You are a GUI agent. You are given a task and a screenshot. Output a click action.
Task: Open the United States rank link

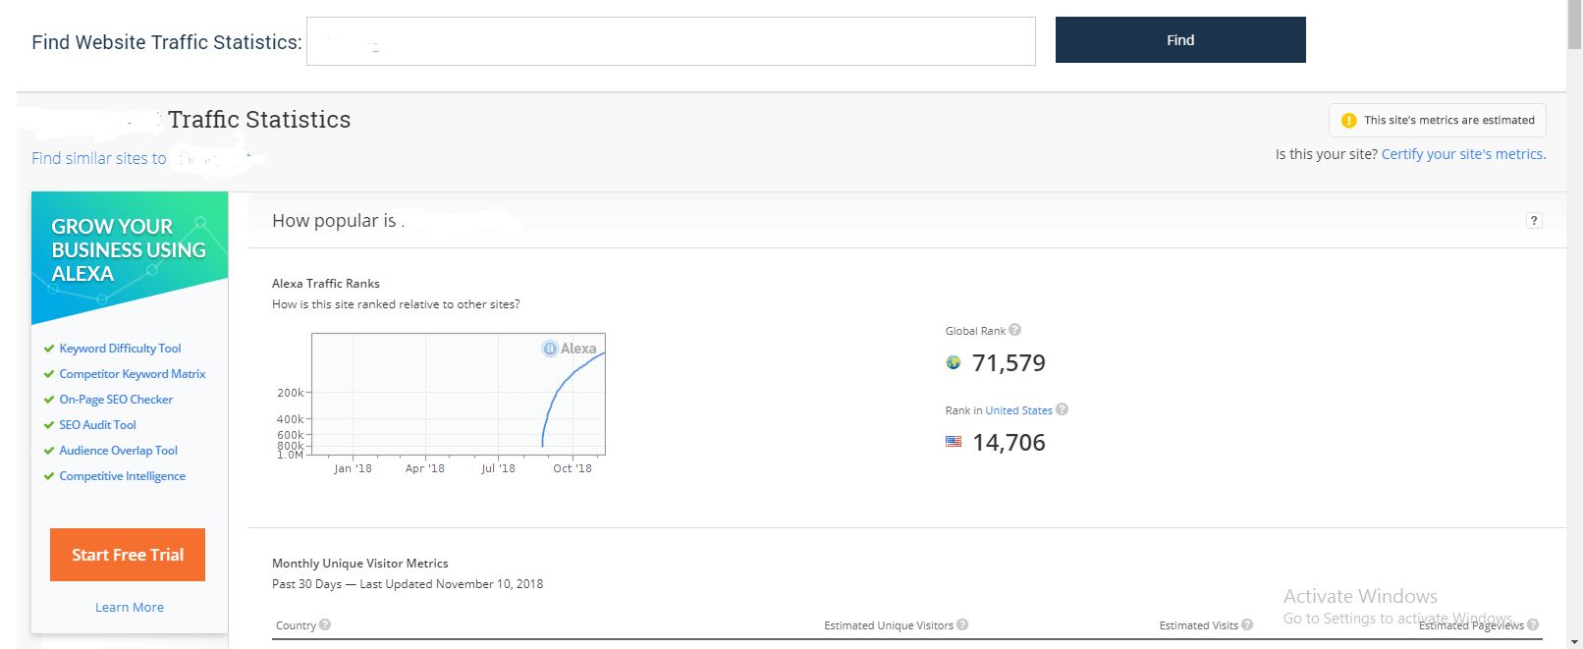(1018, 410)
